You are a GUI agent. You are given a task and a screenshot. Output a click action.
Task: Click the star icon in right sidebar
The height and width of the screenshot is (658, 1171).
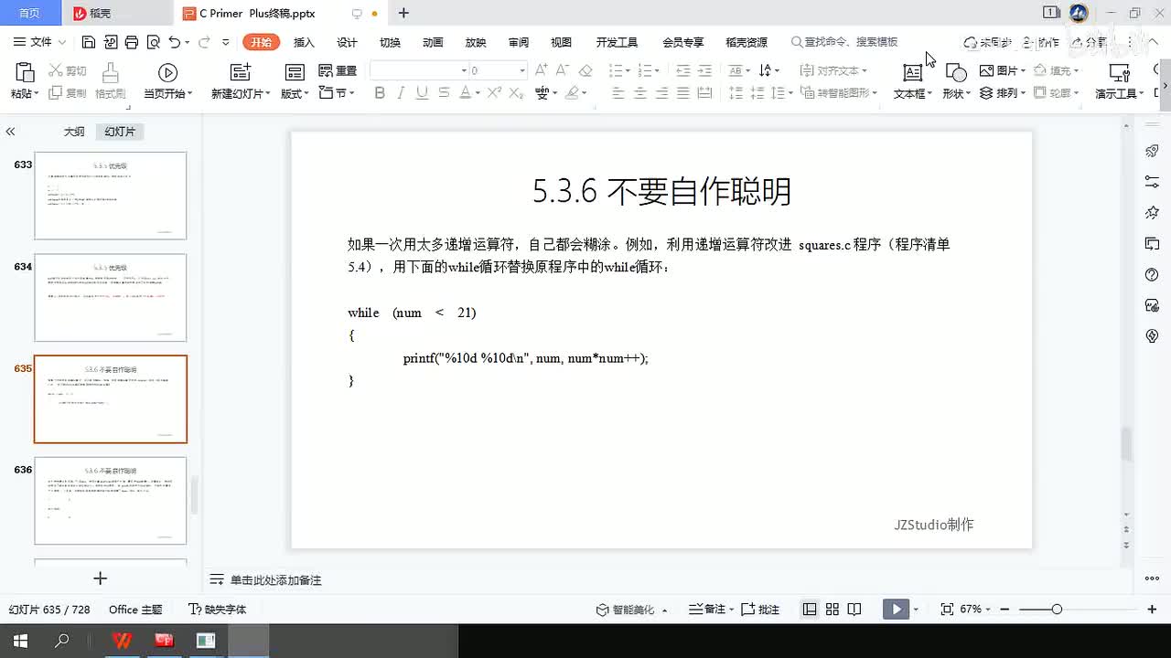tap(1152, 213)
